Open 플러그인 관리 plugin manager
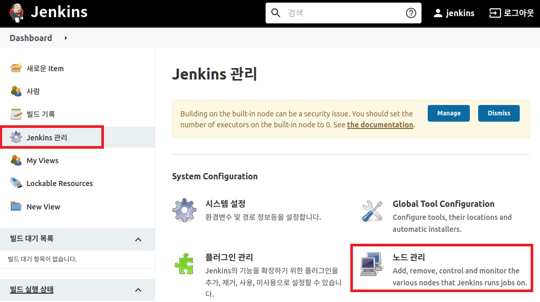 pos(229,257)
